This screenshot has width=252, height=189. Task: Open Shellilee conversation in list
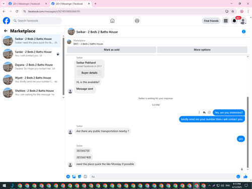point(31,93)
